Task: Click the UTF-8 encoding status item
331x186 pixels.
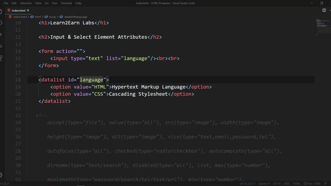Action: click(x=277, y=184)
